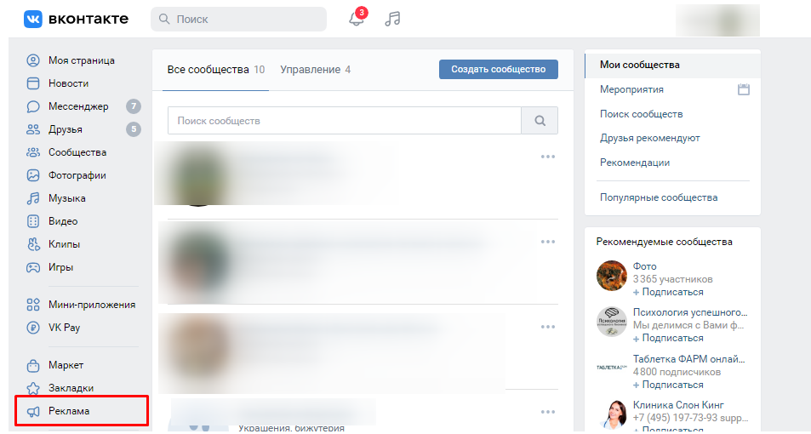Click the Поиск сообществ input field

coord(344,121)
